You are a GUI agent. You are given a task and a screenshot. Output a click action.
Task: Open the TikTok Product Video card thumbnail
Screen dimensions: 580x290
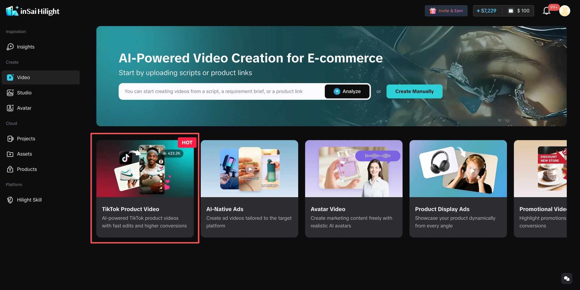[145, 169]
